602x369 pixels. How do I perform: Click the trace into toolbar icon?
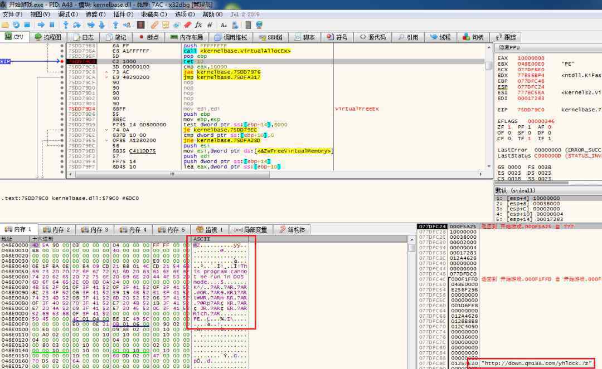pyautogui.click(x=91, y=25)
